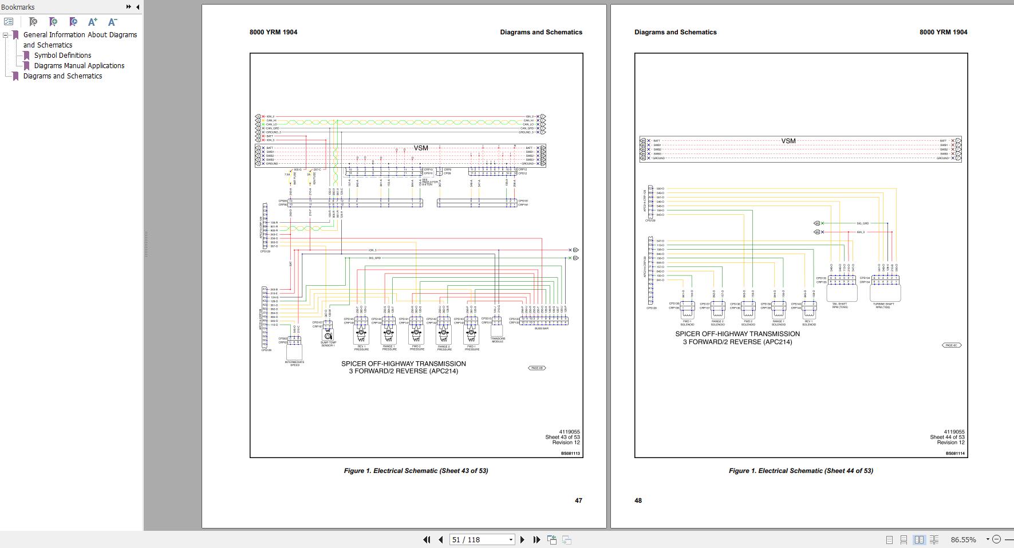
Task: Go to the next page
Action: 522,539
